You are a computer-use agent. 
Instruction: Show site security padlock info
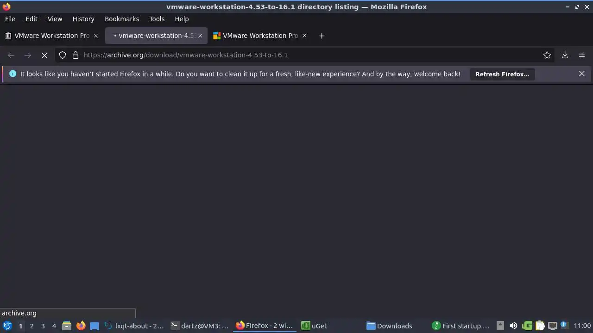click(x=76, y=55)
